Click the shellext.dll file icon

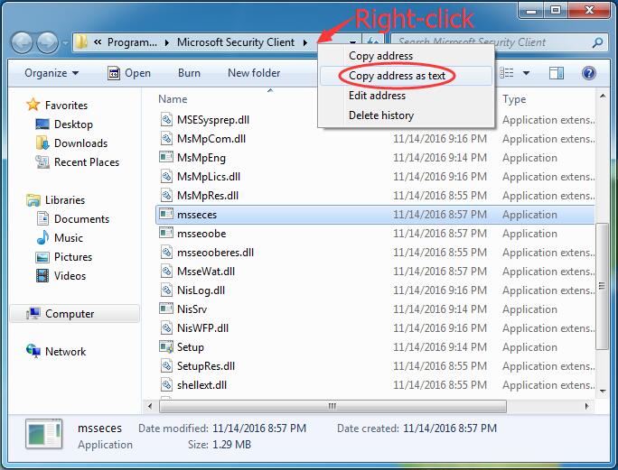[166, 384]
